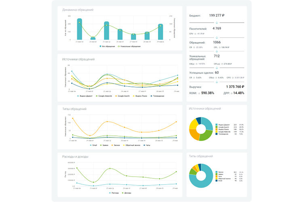Toggle the 'Все обращения' legend series
303x202 pixels.
107,46
